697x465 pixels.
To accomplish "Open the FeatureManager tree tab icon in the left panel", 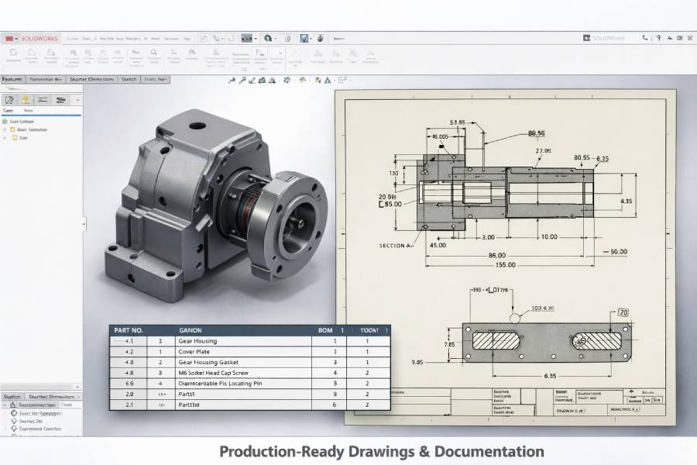I will click(x=9, y=100).
